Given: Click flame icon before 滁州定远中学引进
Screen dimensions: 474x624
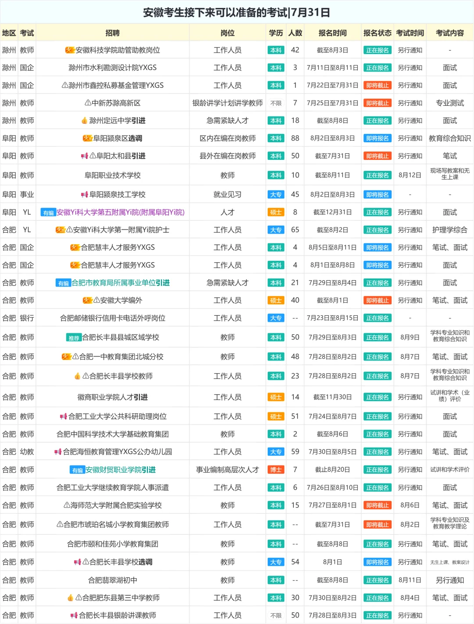Looking at the screenshot, I should click(x=84, y=120).
